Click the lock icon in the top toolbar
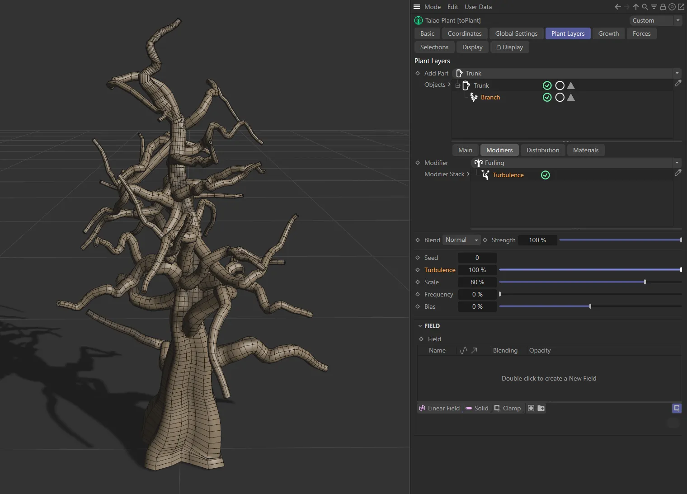Viewport: 687px width, 494px height. (x=663, y=7)
